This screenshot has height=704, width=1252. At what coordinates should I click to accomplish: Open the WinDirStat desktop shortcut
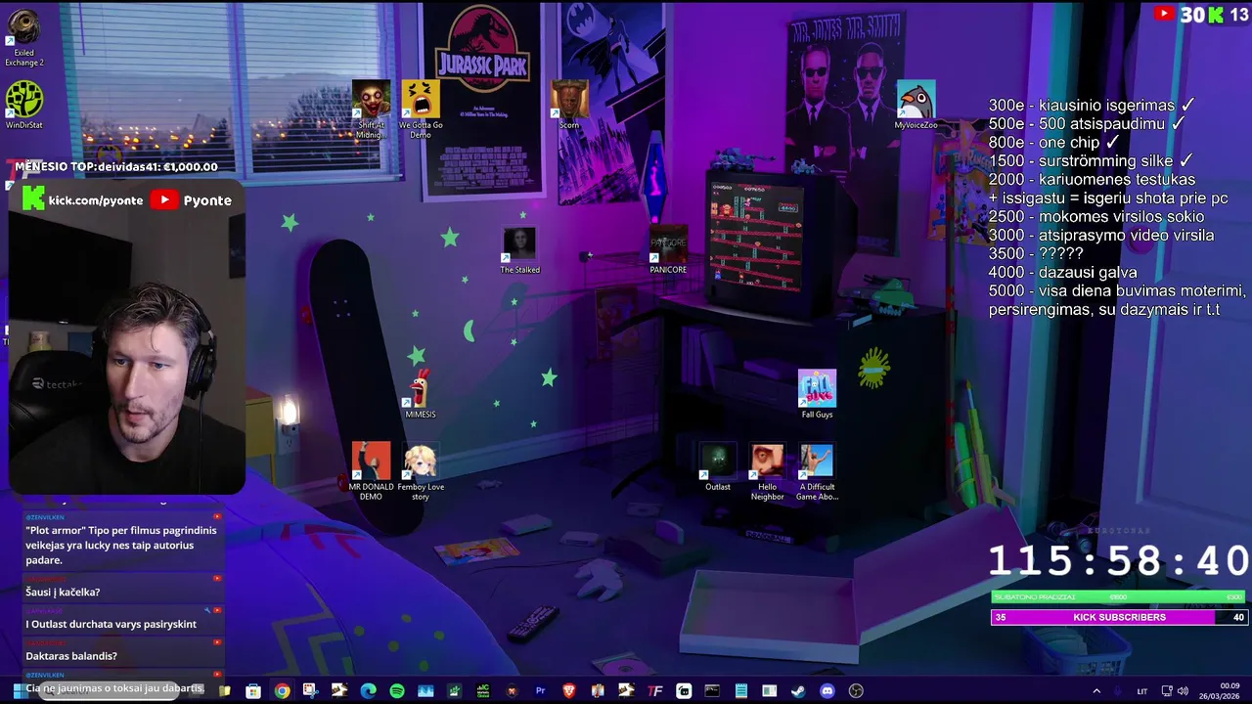pyautogui.click(x=23, y=105)
